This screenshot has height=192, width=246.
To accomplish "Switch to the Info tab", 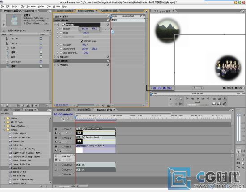I will (6, 110).
